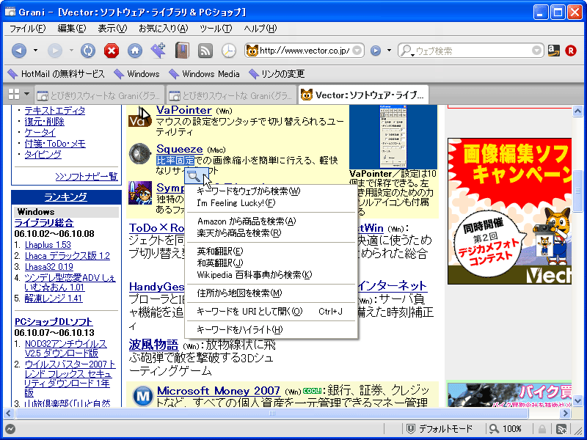
Task: Open the RSS feed icon
Action: (205, 51)
